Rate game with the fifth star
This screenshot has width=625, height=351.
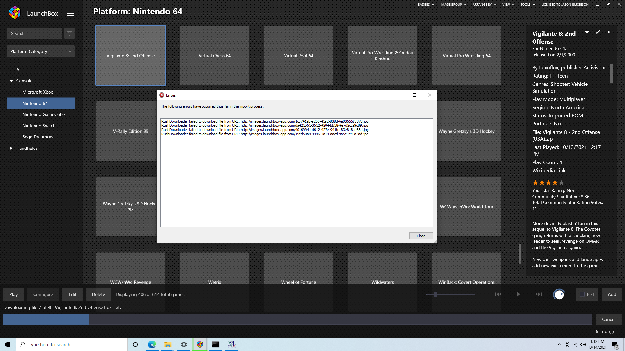pos(562,183)
